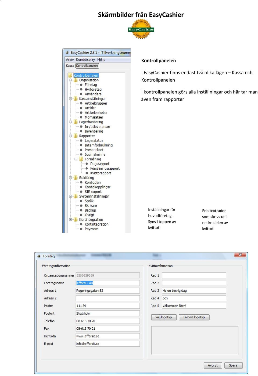Select Kontokopplingar in the tree
This screenshot has width=258, height=376.
(x=98, y=187)
